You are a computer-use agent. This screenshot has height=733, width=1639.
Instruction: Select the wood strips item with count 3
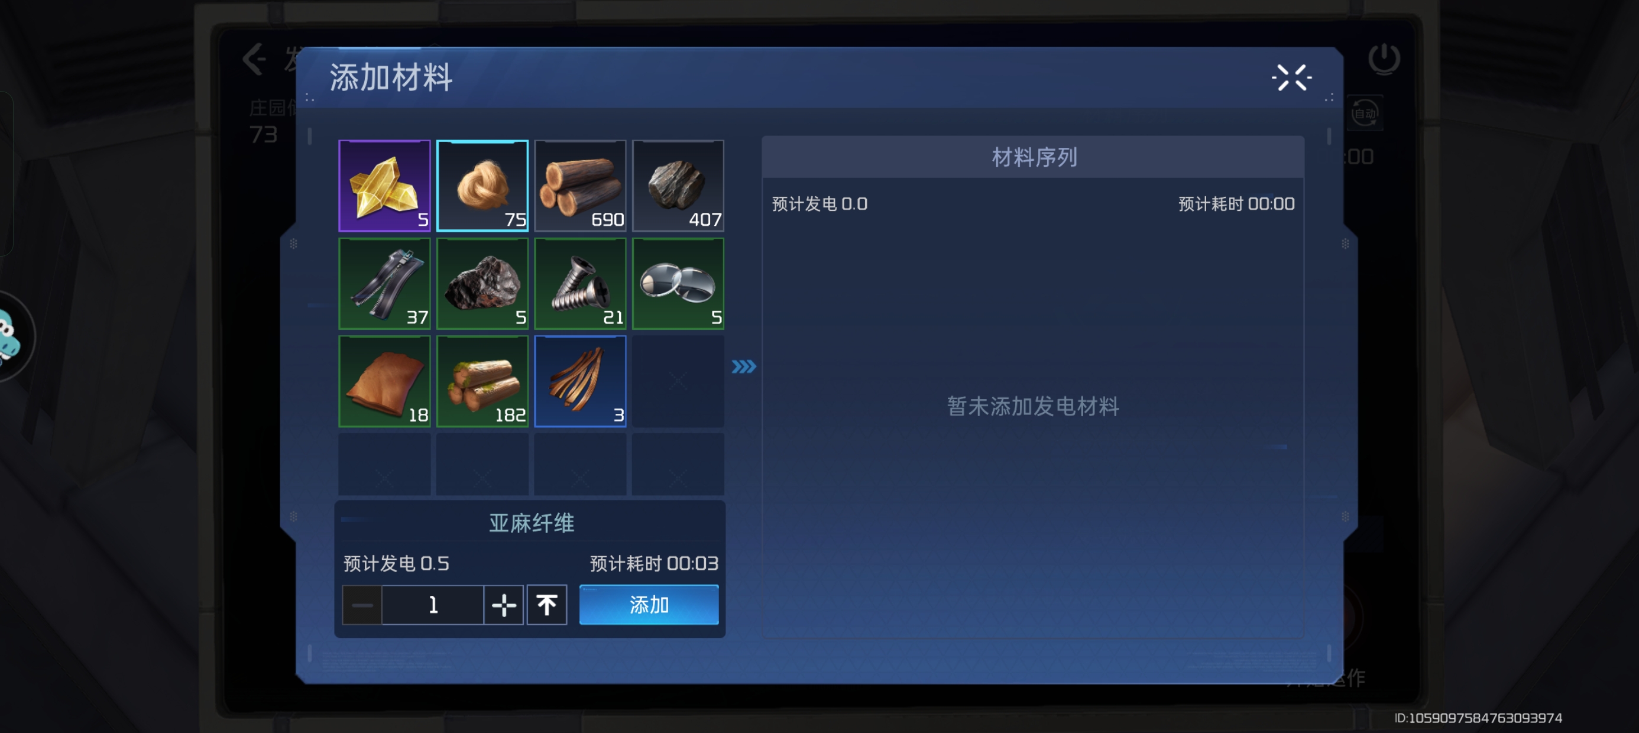[580, 381]
